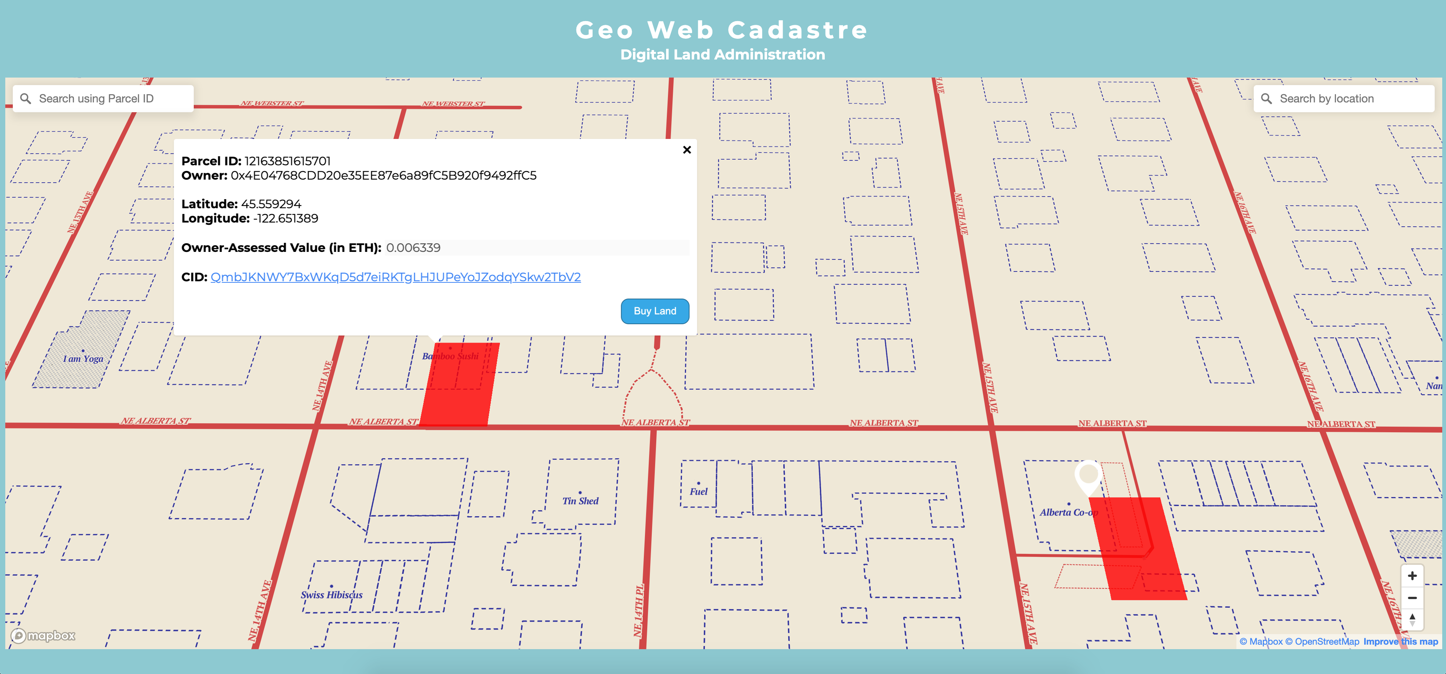Click the zoom out (-) button
1446x674 pixels.
point(1414,599)
